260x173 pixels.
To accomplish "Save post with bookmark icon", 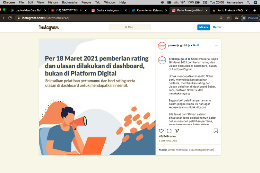I will point(216,131).
